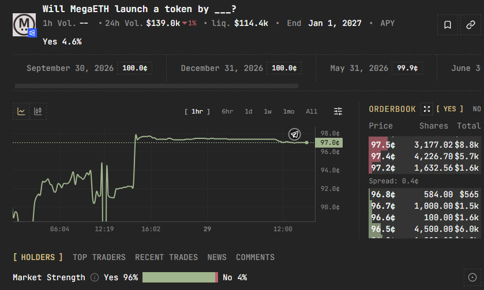Click the Shares column header
The width and height of the screenshot is (484, 290).
434,126
